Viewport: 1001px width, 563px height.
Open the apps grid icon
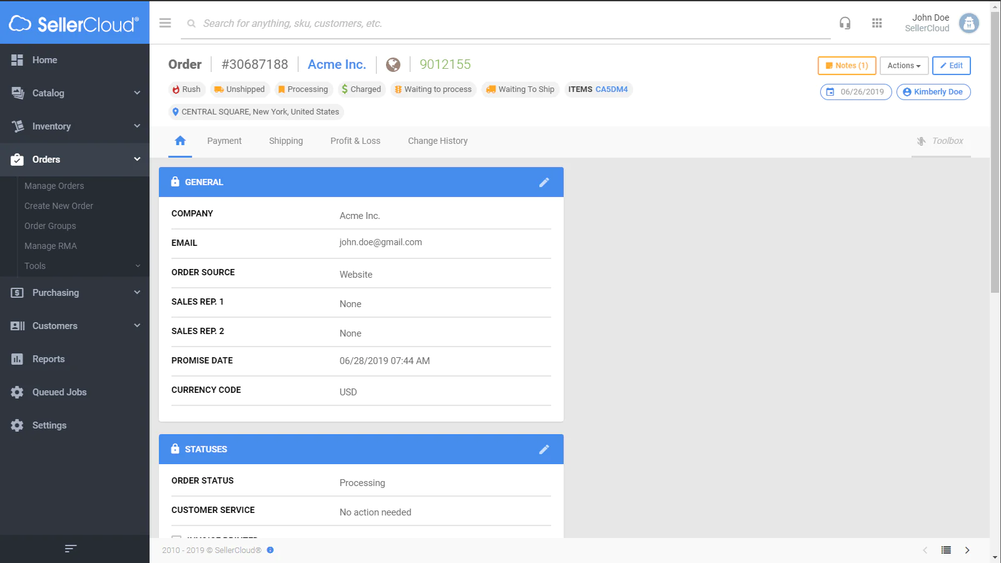877,23
